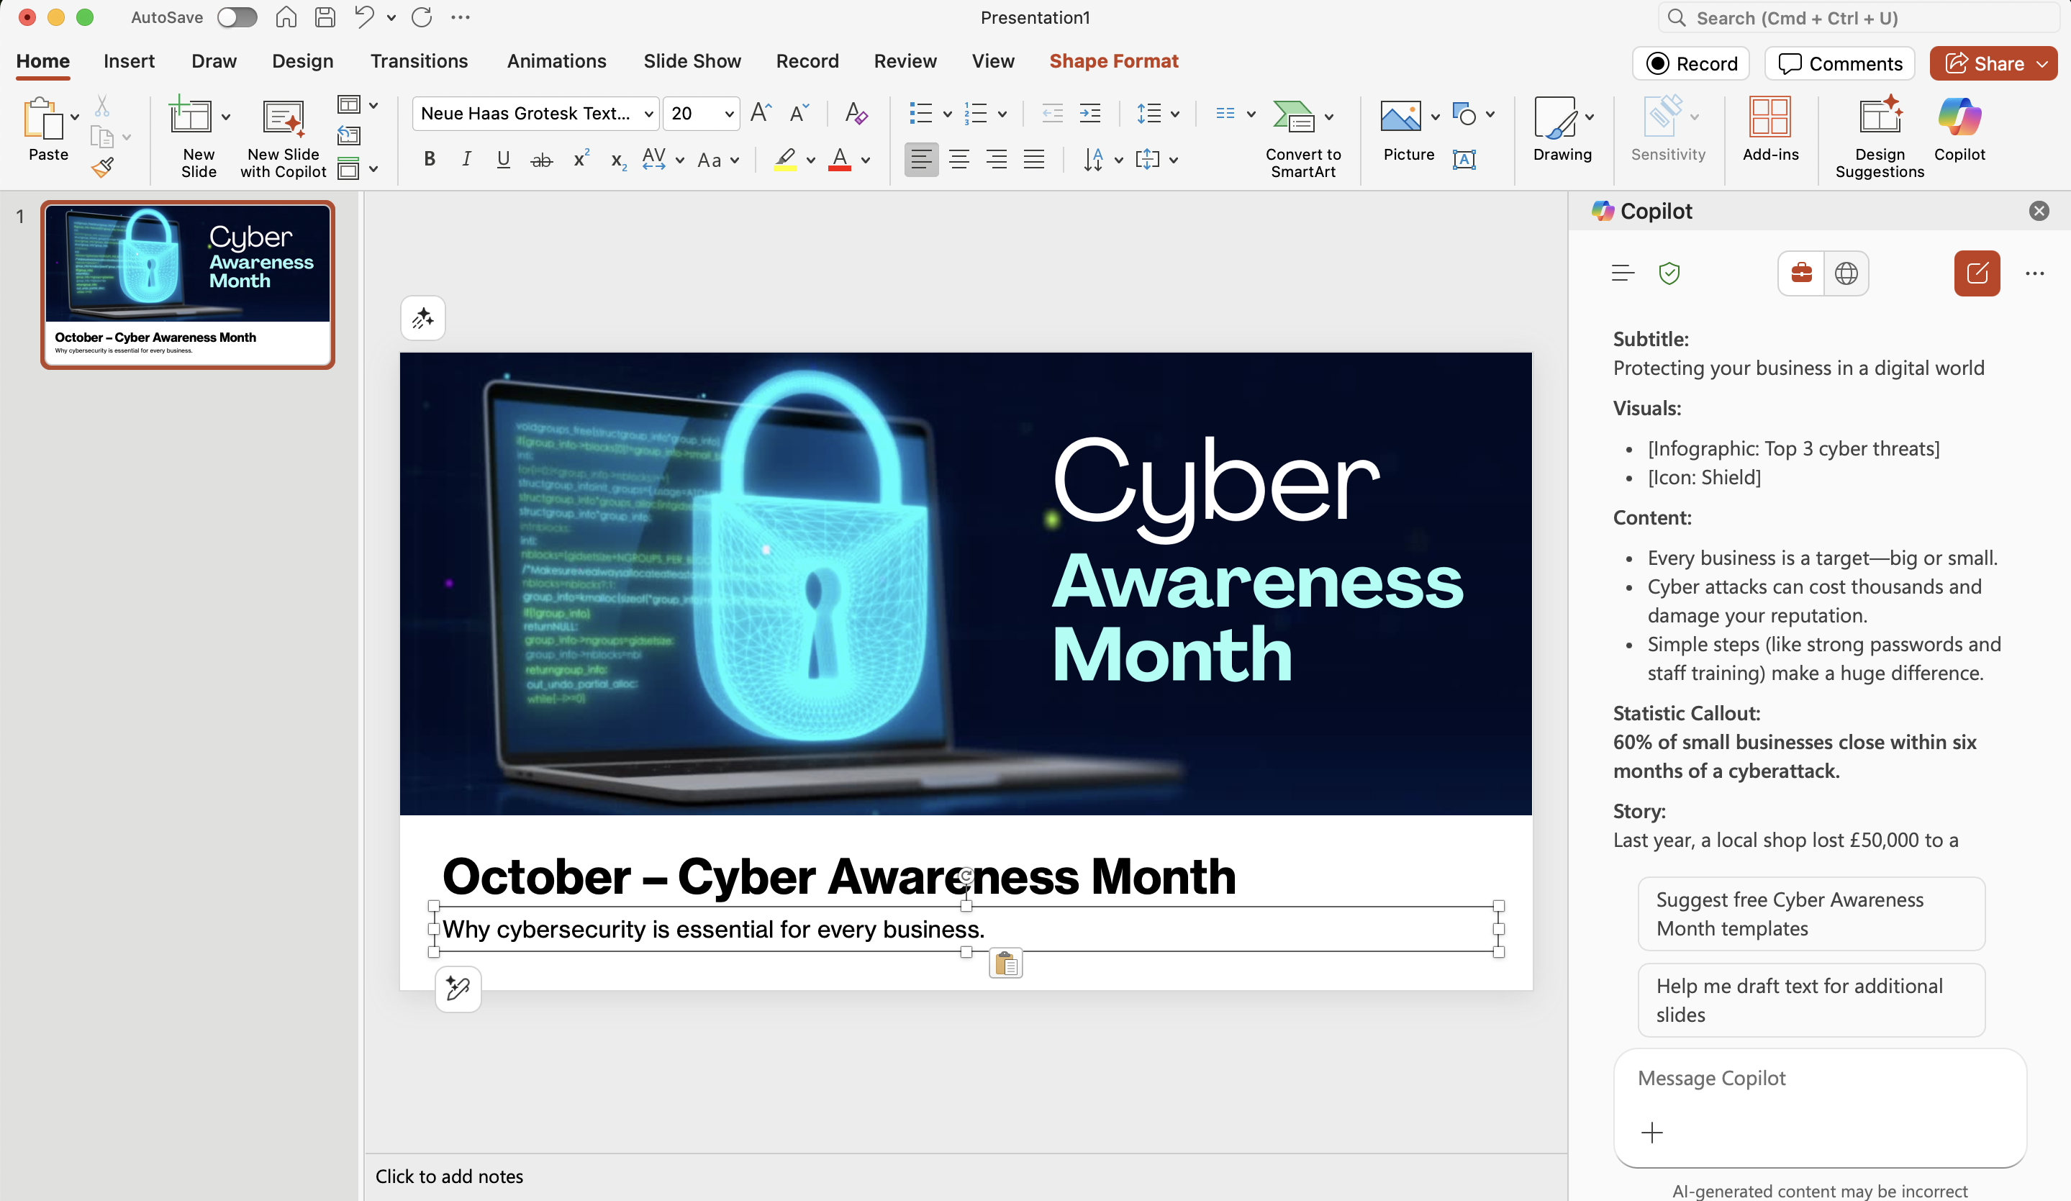Click the paste options clipboard icon on slide
The image size is (2071, 1201).
[1006, 964]
